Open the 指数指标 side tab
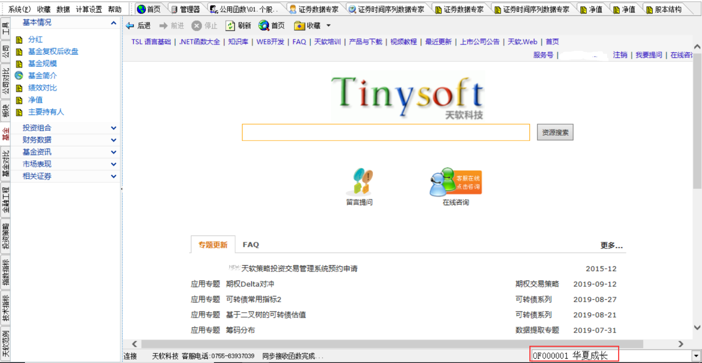Image resolution: width=702 pixels, height=363 pixels. (x=5, y=272)
